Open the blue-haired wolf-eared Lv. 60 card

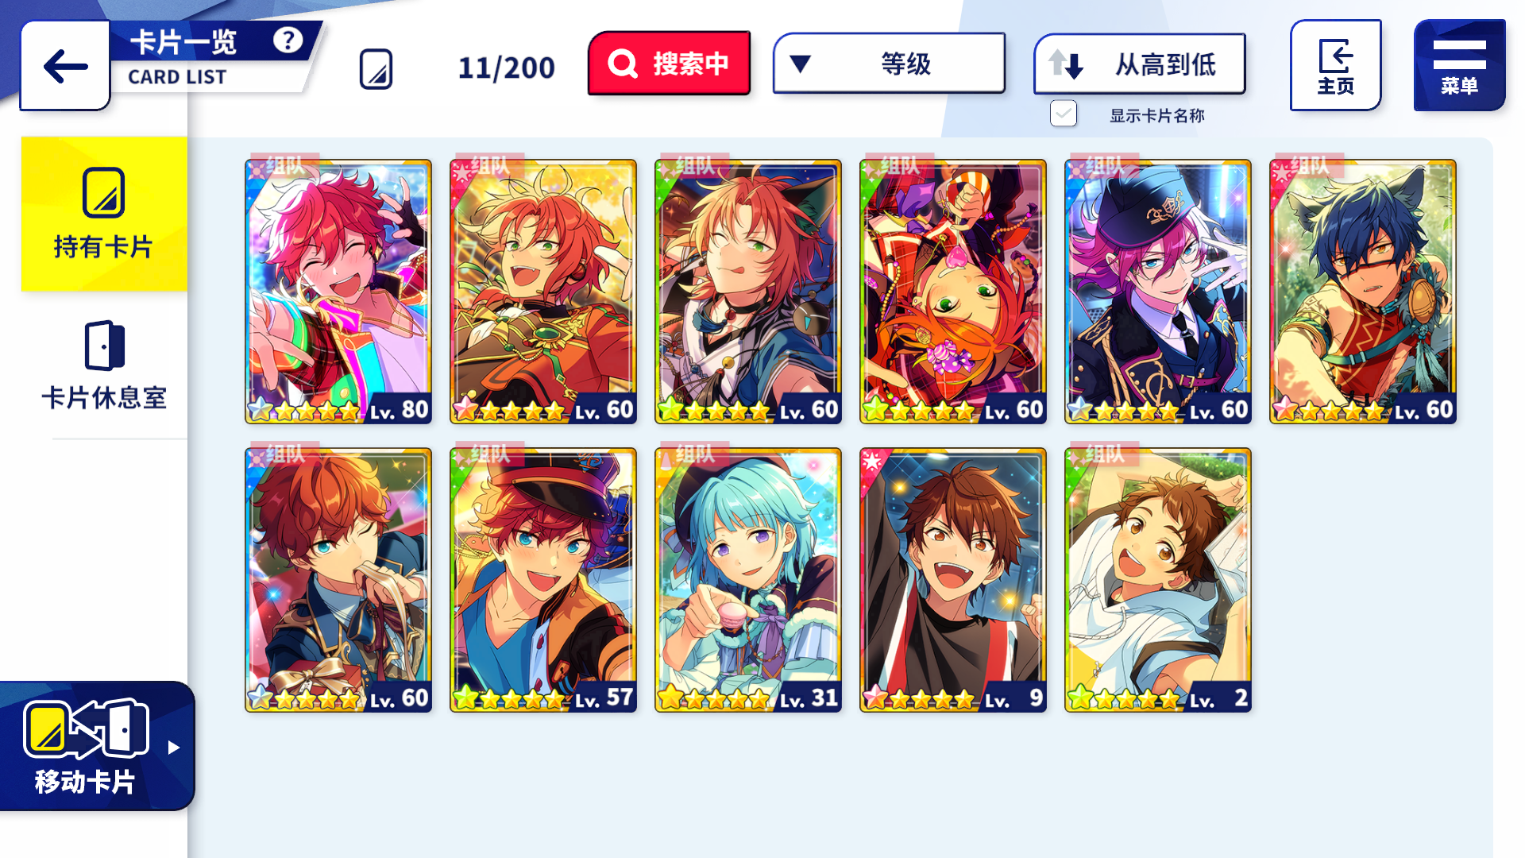point(1363,292)
